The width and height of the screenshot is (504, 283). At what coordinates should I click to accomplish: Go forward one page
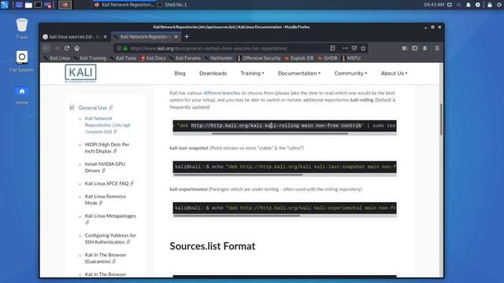57,48
